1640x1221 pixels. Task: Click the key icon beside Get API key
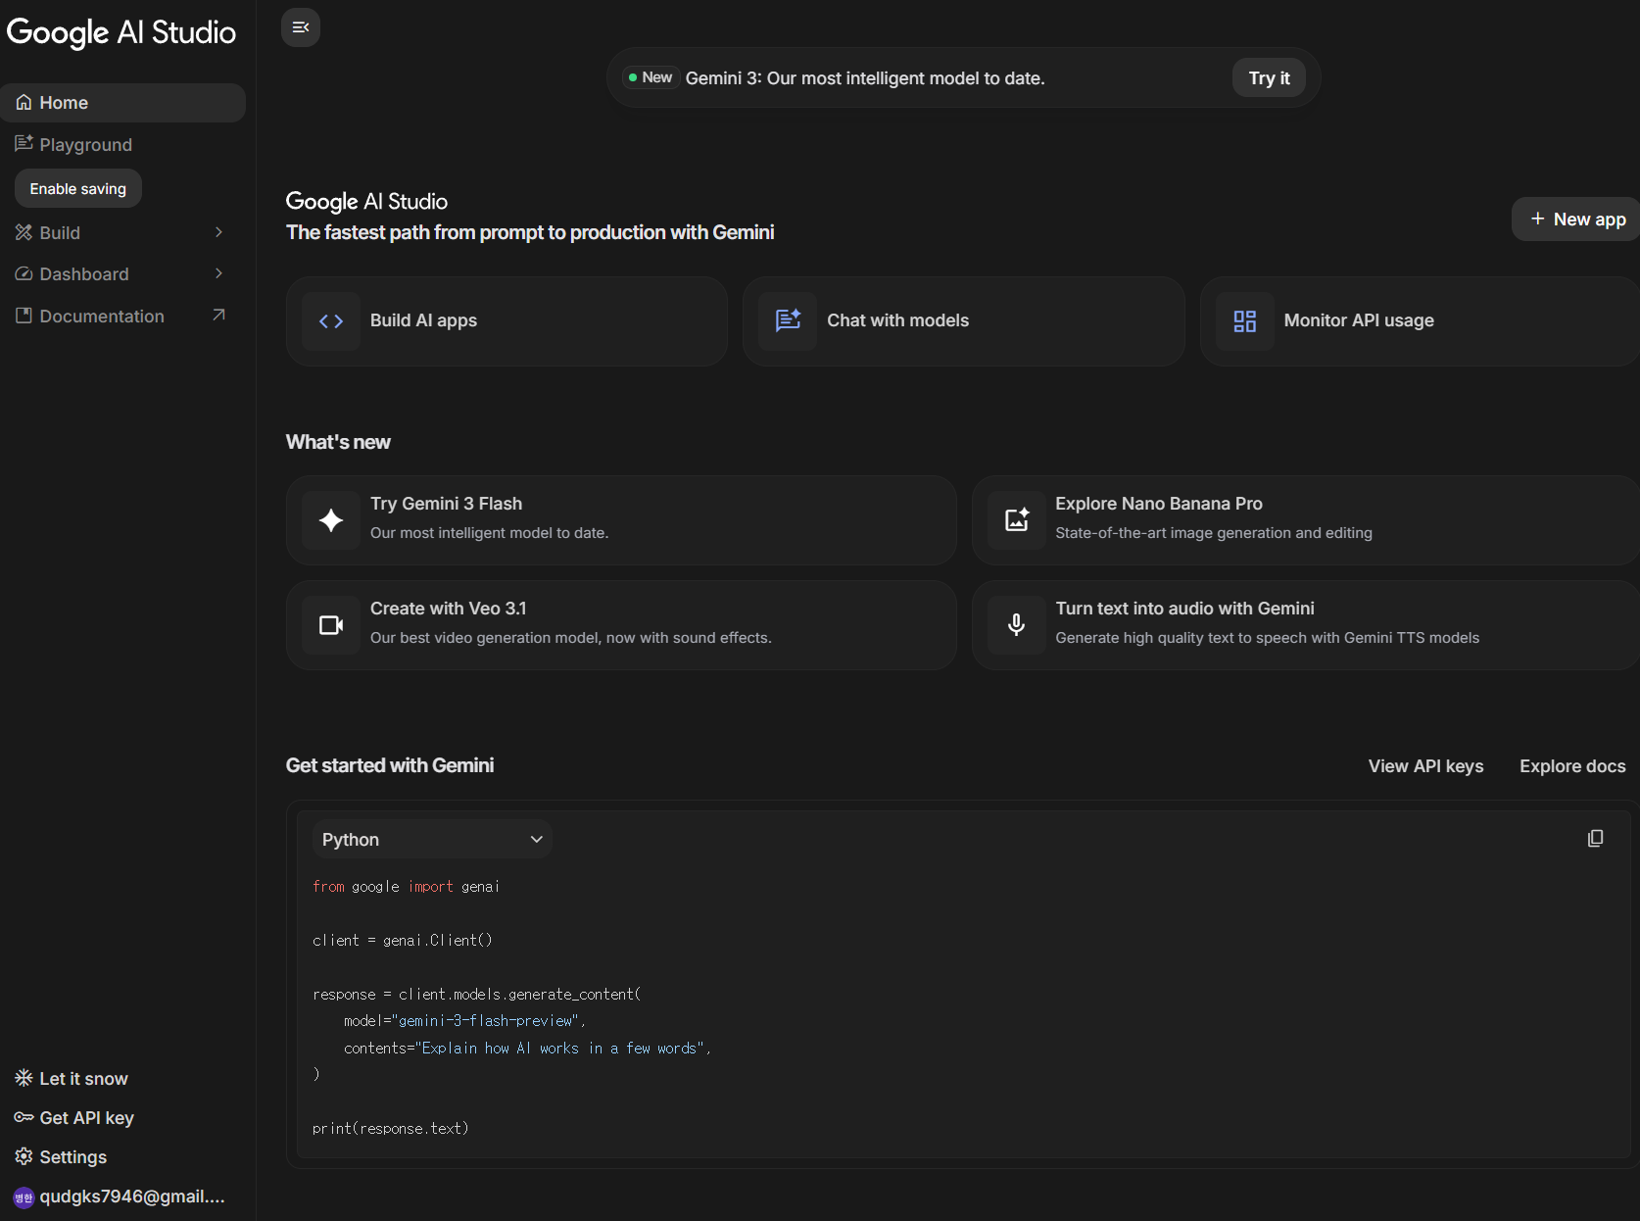tap(24, 1117)
